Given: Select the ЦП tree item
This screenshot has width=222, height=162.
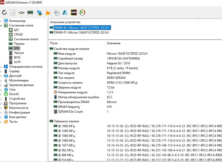Looking at the screenshot, I should 16,30.
